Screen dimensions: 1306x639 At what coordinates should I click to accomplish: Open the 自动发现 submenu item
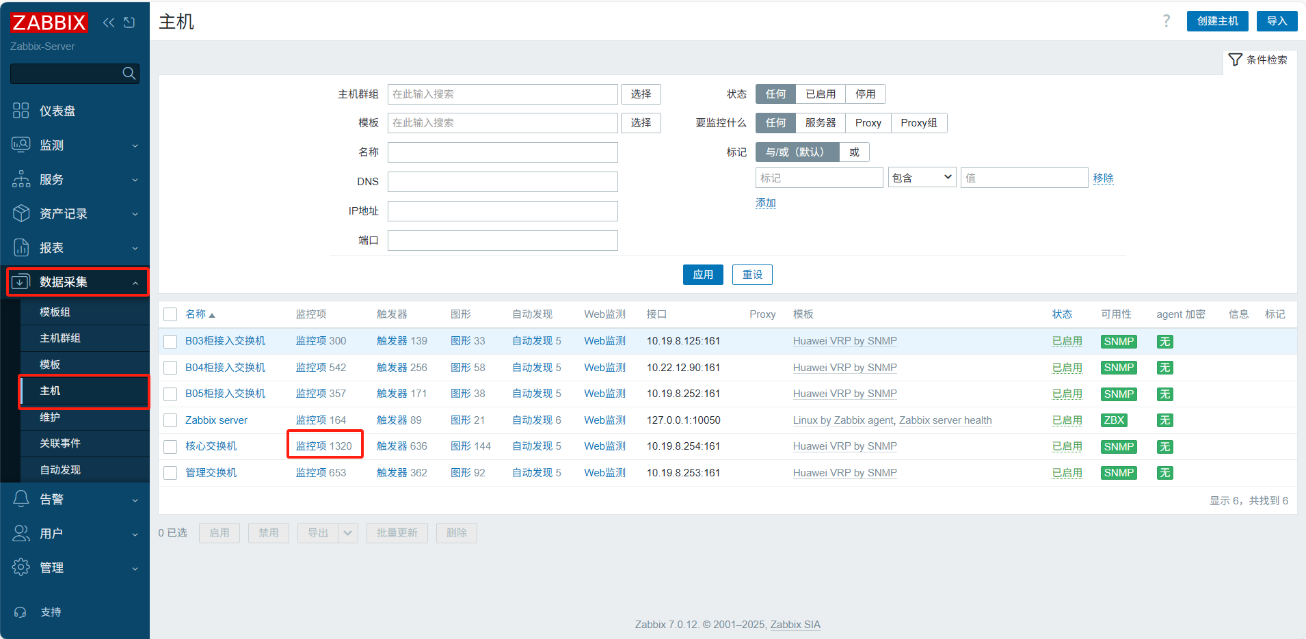85,470
